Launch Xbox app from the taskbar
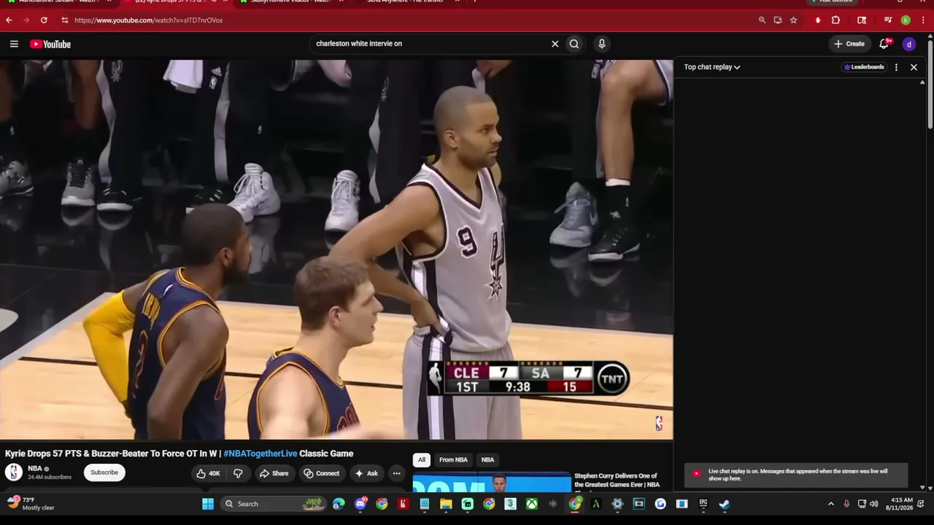The image size is (934, 525). [x=533, y=504]
